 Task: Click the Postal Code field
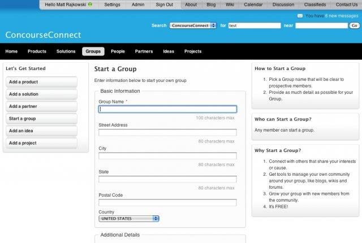coord(167,202)
